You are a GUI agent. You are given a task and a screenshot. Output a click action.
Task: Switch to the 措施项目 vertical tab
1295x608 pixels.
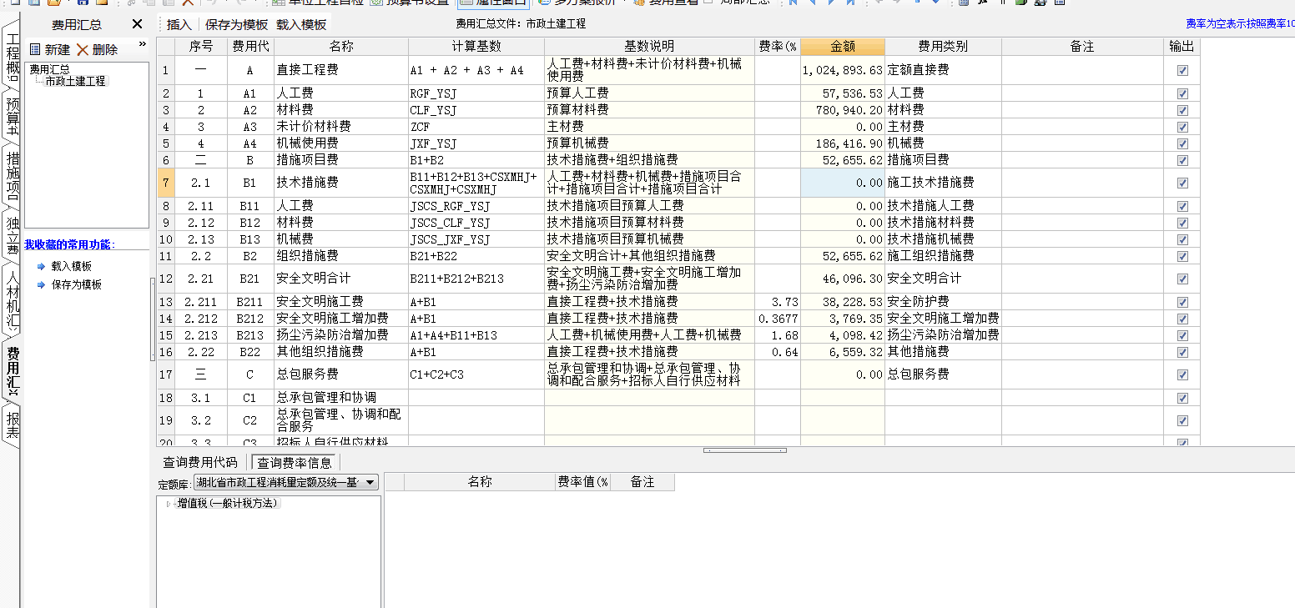click(12, 174)
